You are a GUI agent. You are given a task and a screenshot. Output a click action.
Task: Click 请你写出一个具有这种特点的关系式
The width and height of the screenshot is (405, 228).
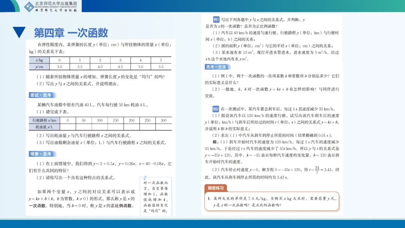76,178
